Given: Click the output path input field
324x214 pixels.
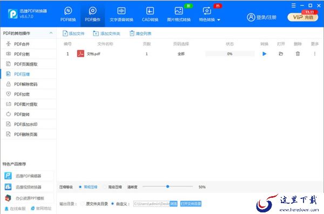Looking at the screenshot, I should (151, 204).
